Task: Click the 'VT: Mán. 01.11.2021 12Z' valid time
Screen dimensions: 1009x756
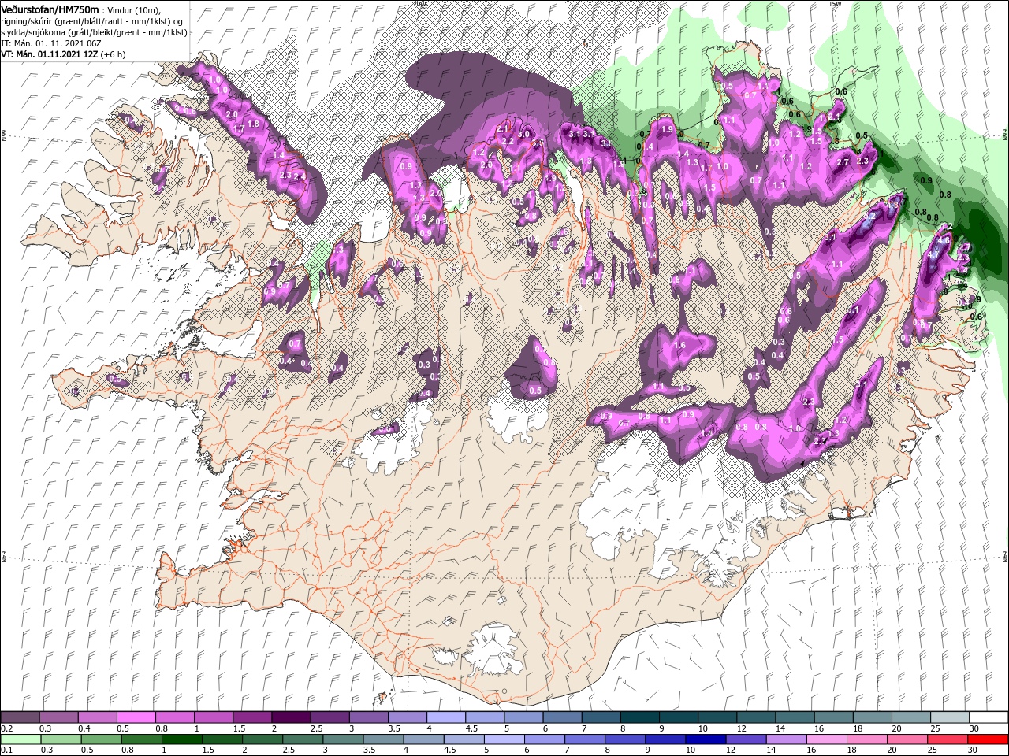Action: coord(50,54)
